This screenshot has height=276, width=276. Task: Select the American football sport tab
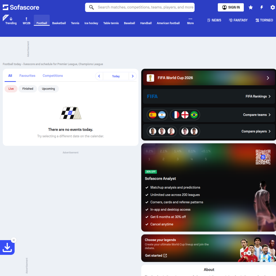click(x=168, y=23)
